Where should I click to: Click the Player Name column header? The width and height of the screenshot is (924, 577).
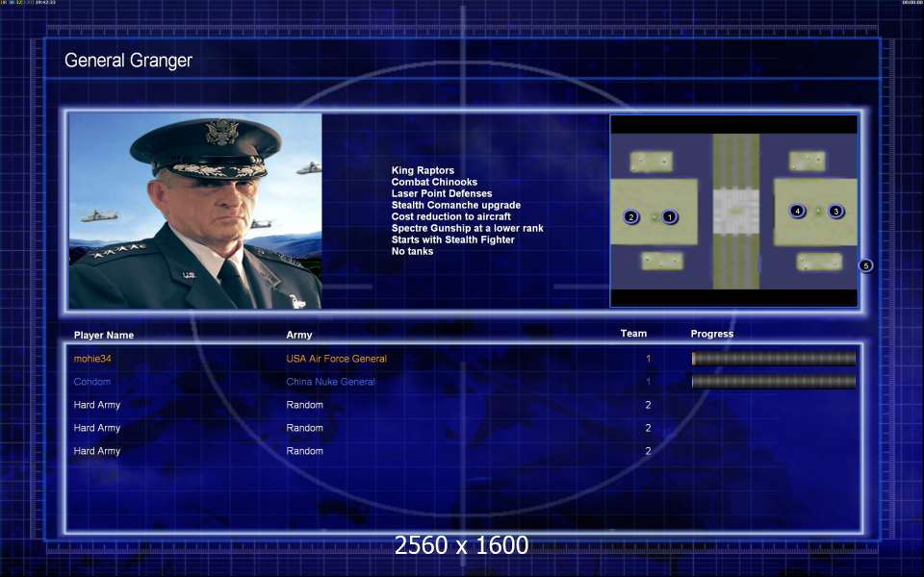pyautogui.click(x=104, y=335)
